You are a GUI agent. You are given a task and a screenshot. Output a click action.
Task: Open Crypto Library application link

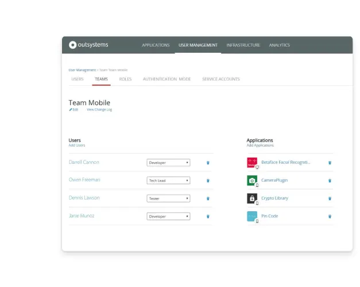[x=274, y=198]
